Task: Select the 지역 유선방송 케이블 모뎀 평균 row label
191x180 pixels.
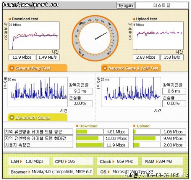Action: (39, 132)
